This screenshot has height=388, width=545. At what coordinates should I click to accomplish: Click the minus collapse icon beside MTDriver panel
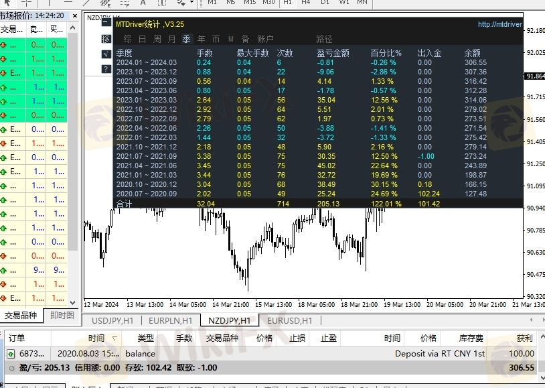click(106, 23)
